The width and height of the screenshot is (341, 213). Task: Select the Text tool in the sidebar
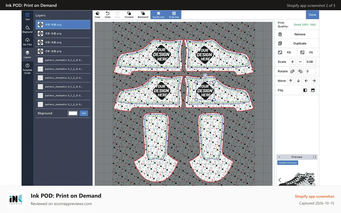tap(27, 16)
